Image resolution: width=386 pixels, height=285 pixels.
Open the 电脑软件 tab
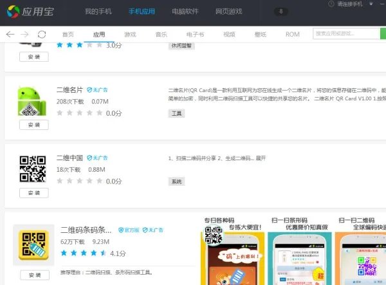coord(185,12)
